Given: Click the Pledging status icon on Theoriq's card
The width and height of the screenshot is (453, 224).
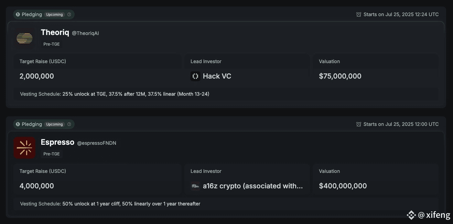Looking at the screenshot, I should point(18,14).
